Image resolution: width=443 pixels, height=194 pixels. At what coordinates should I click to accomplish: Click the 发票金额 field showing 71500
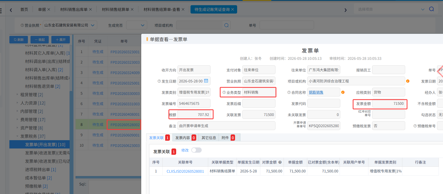(x=389, y=104)
